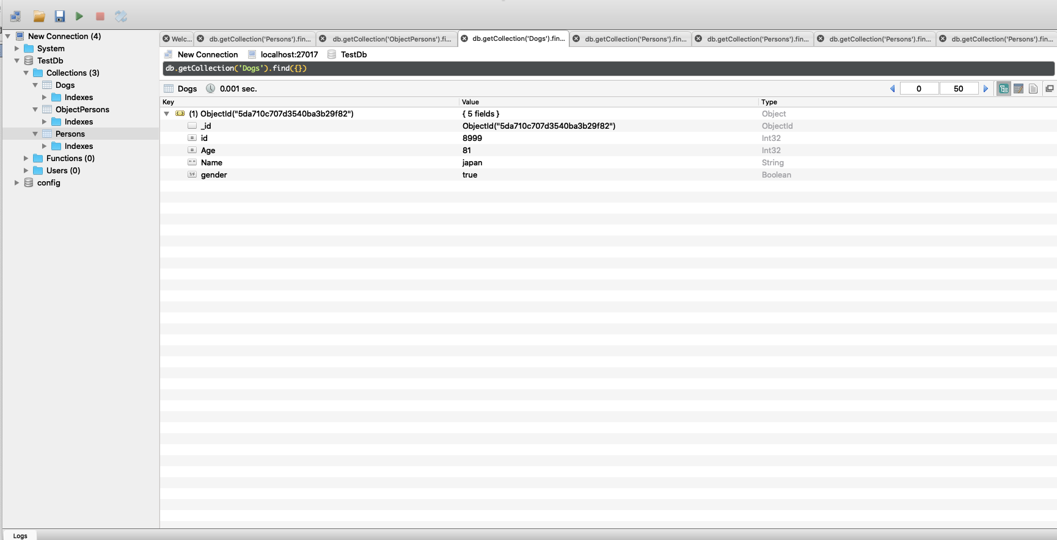
Task: Collapse the New Connection (4) tree node
Action: (8, 36)
